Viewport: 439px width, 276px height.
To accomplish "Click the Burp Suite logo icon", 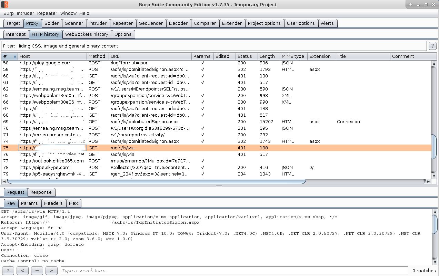I will (x=5, y=4).
